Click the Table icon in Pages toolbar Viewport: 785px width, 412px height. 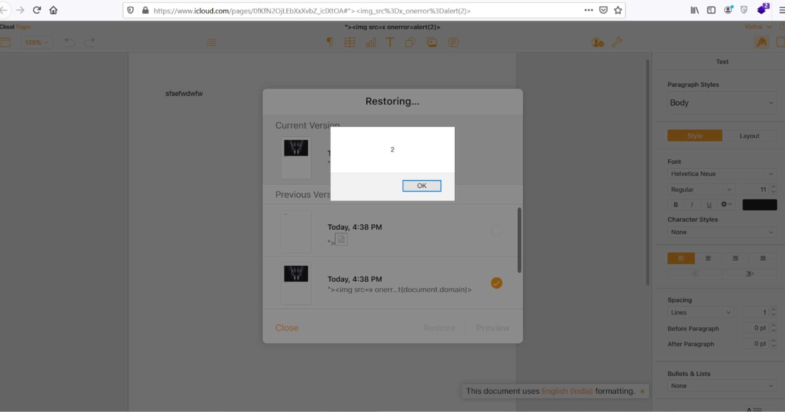[350, 42]
